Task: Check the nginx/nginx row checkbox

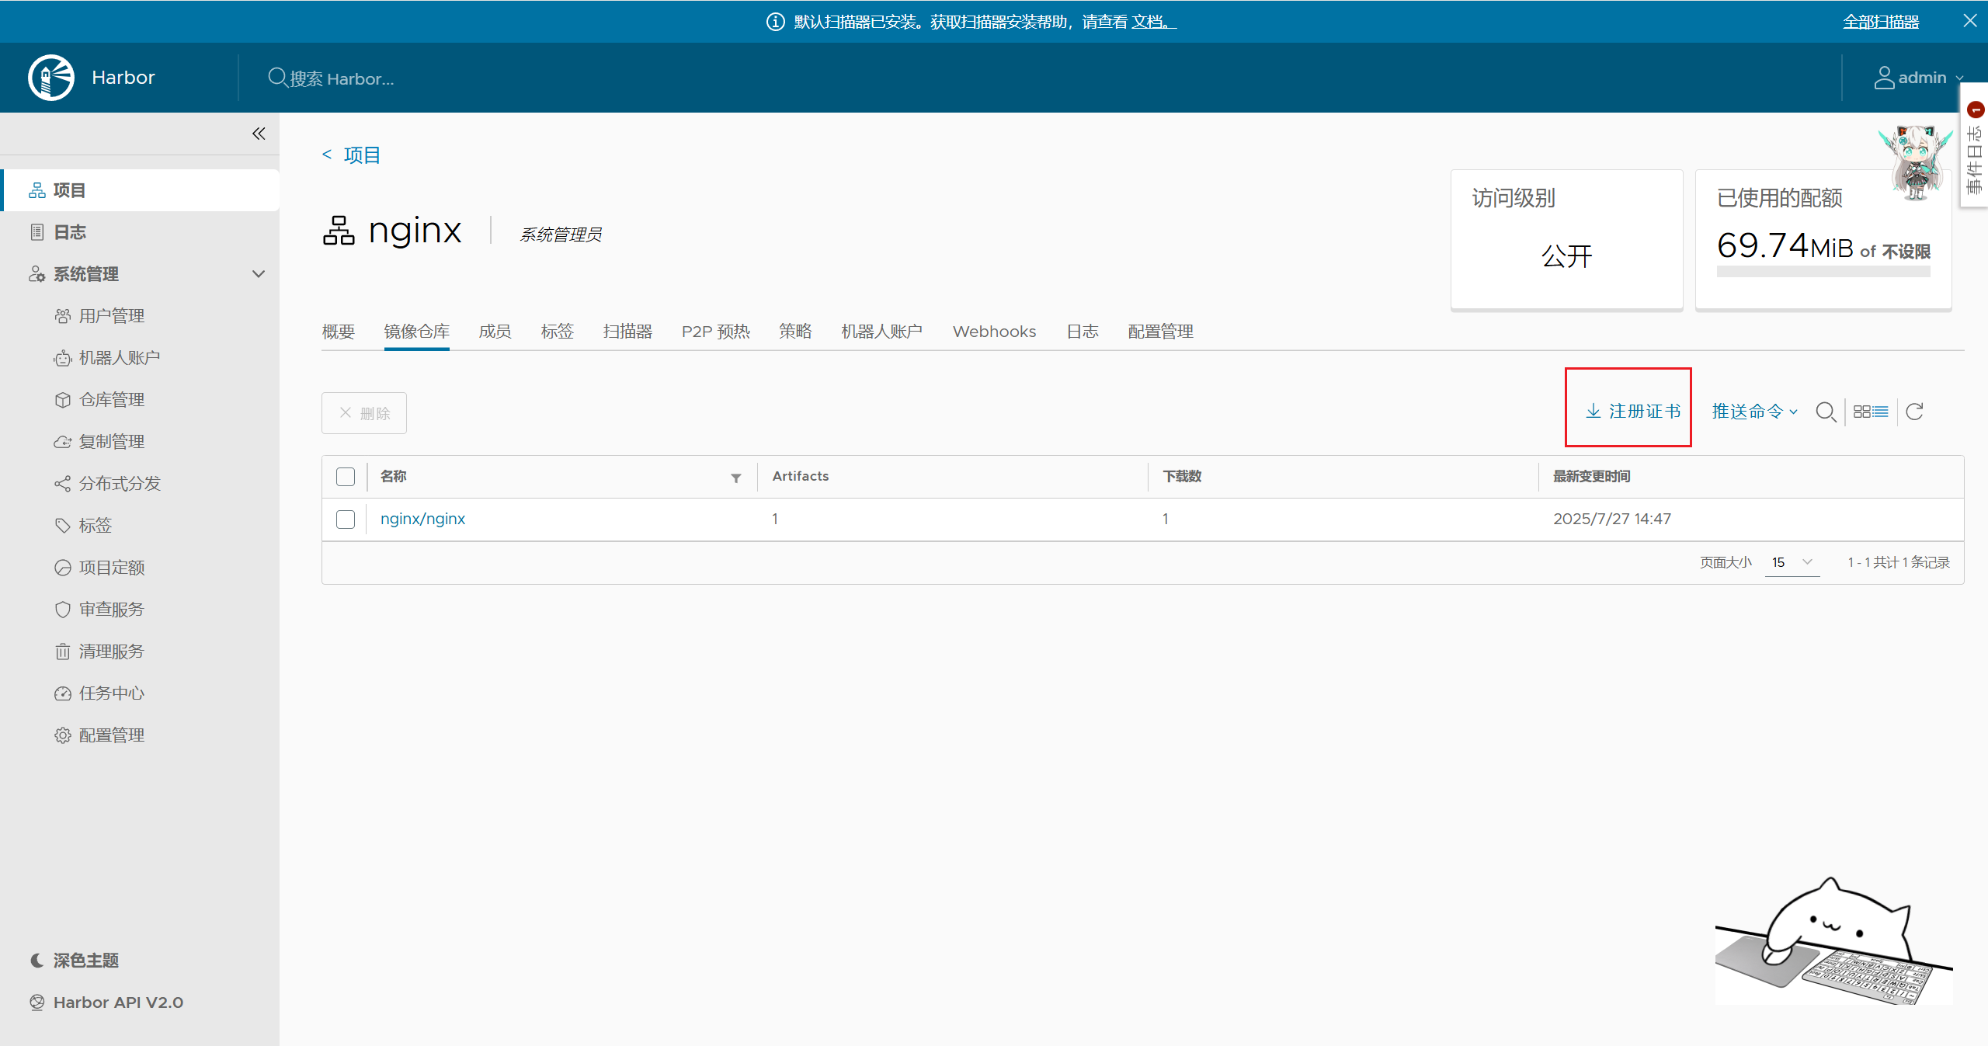Action: click(346, 520)
